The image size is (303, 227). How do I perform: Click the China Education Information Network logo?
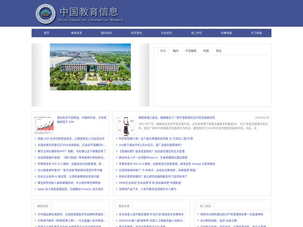click(x=80, y=14)
